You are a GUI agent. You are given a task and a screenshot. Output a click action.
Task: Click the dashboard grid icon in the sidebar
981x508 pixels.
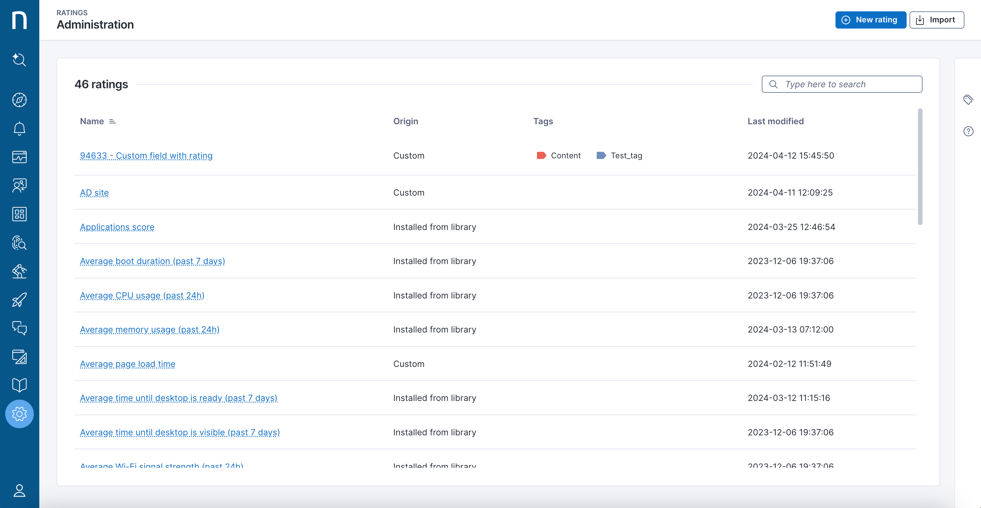point(19,214)
